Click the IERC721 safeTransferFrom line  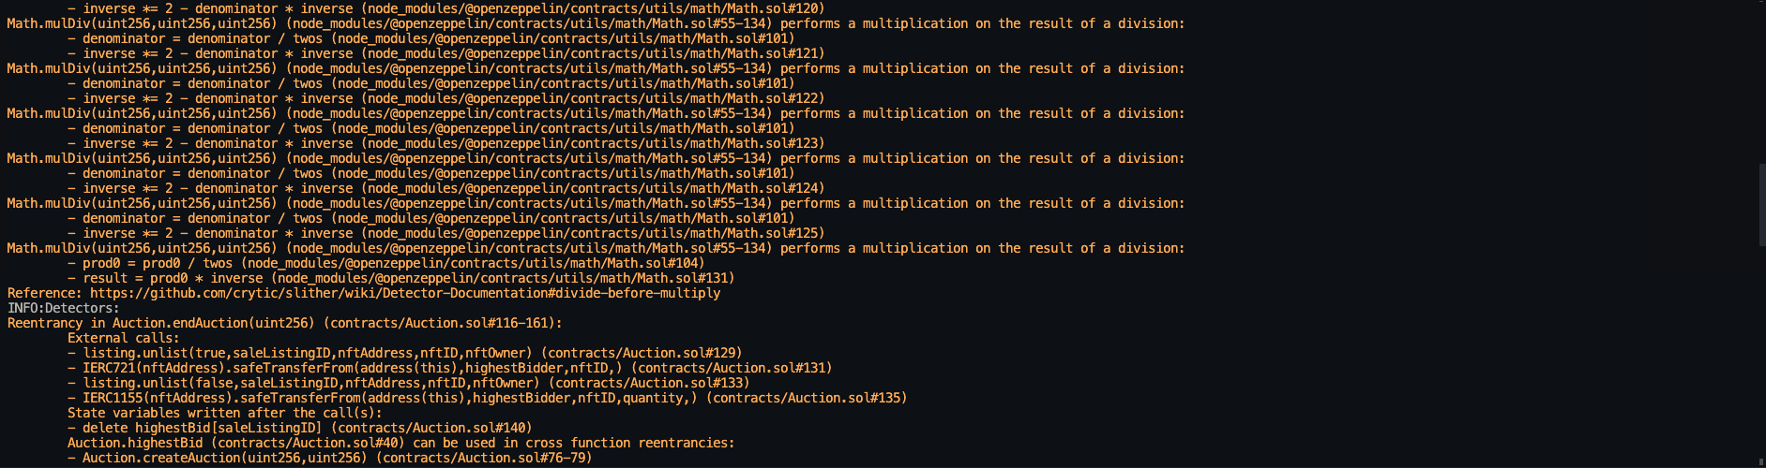pyautogui.click(x=450, y=368)
